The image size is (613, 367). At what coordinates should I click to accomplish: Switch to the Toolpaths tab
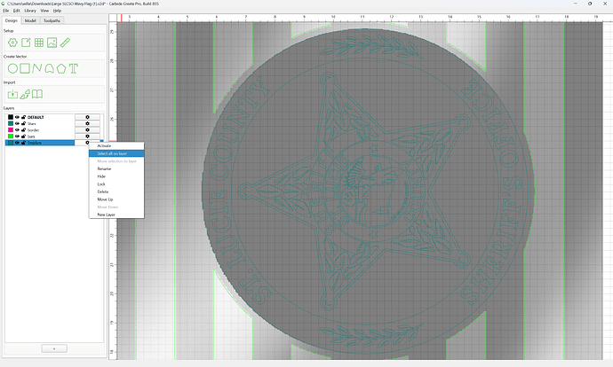(52, 20)
